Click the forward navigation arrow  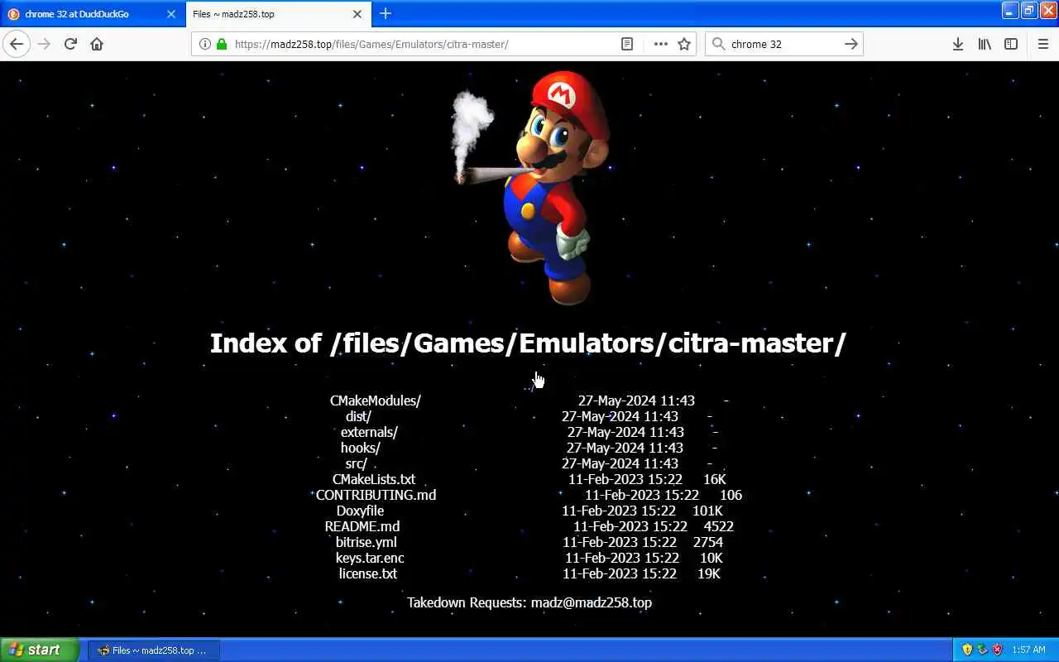click(x=44, y=44)
